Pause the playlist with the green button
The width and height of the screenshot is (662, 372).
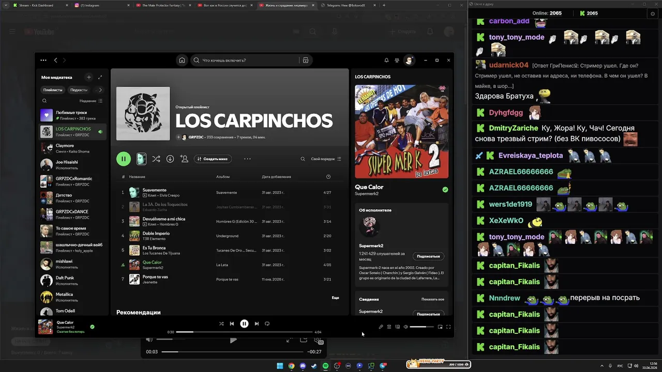coord(124,159)
